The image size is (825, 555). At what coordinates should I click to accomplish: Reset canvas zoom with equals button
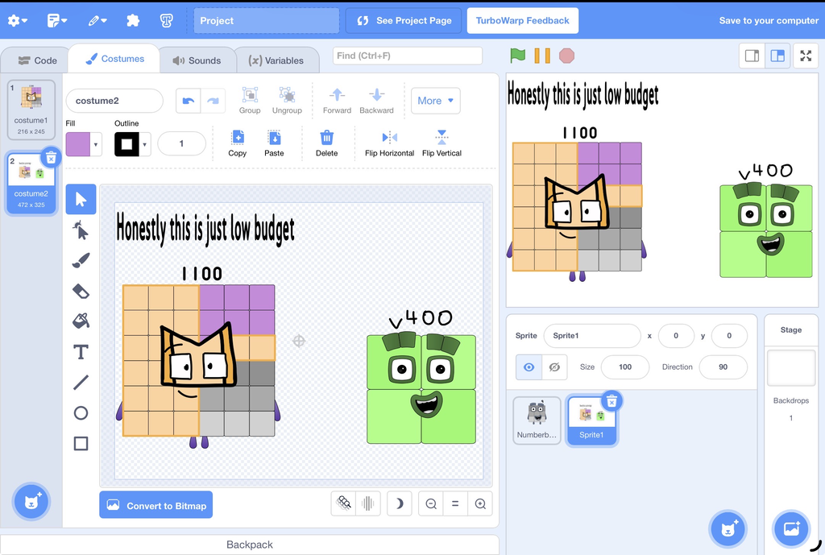[x=455, y=504]
